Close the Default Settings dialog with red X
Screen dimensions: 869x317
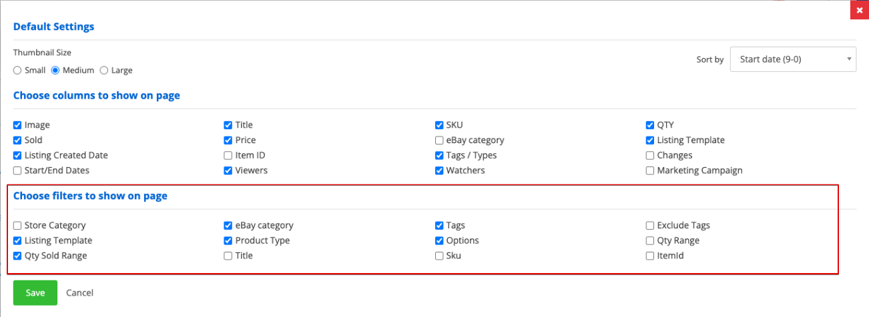[860, 11]
